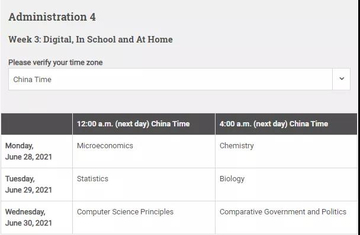
Task: Click the 12:00 a.m. China Time column header
Action: click(144, 124)
